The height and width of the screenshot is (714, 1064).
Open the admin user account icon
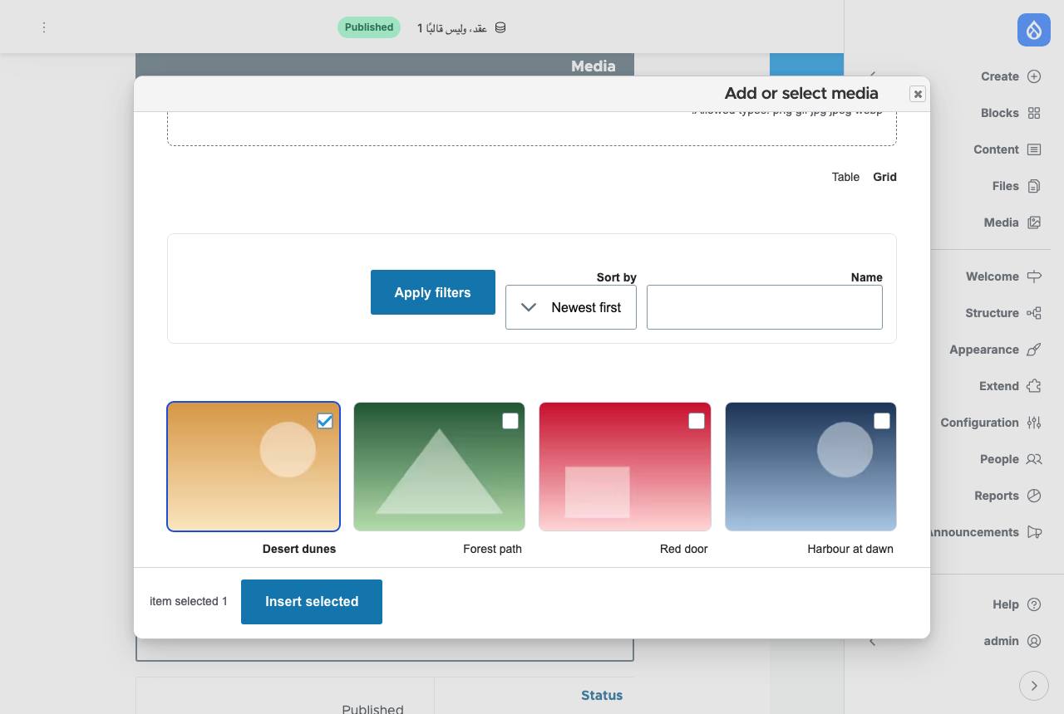click(x=1034, y=641)
